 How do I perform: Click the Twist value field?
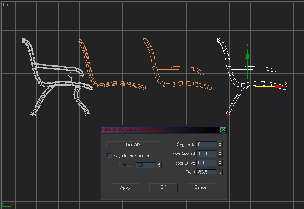pyautogui.click(x=206, y=172)
